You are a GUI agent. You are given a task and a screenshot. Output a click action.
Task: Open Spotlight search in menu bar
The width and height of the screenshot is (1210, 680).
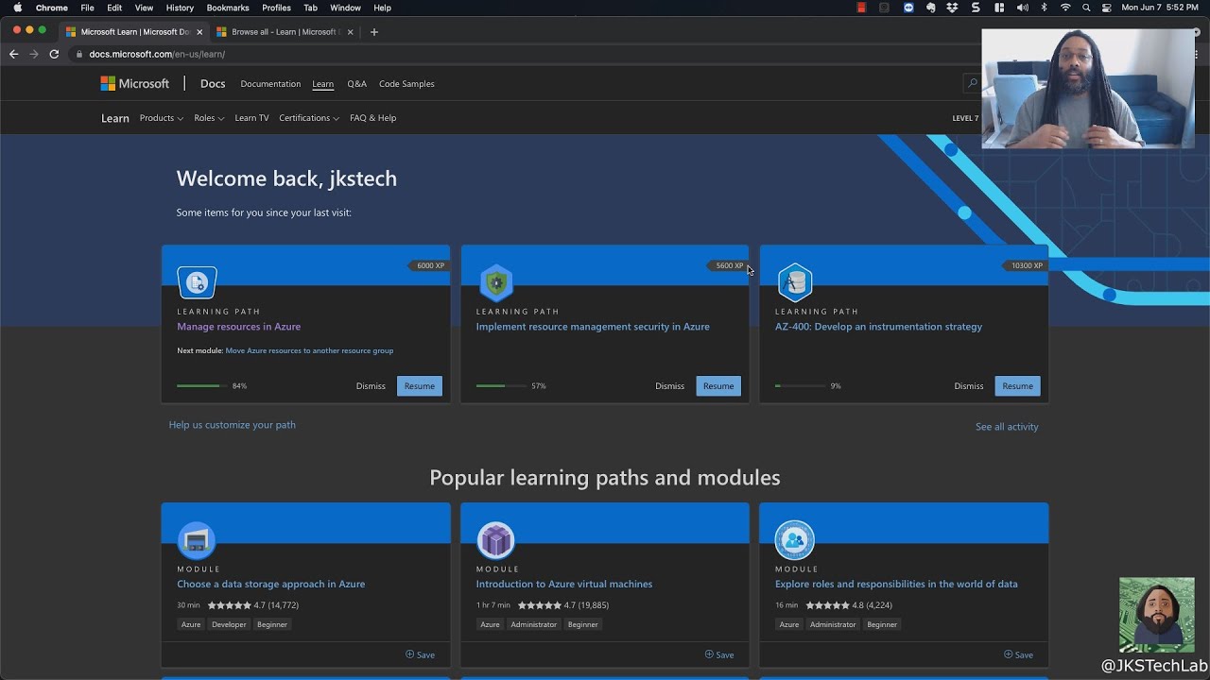[x=1086, y=8]
